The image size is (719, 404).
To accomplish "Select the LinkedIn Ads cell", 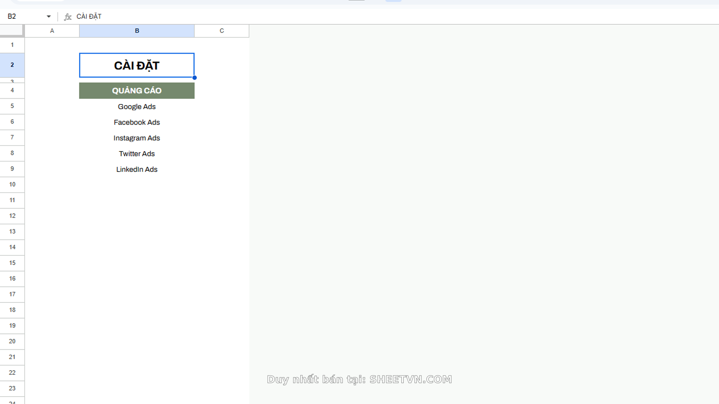I will pos(137,169).
